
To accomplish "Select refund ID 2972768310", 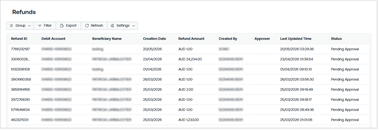I will pyautogui.click(x=20, y=100).
